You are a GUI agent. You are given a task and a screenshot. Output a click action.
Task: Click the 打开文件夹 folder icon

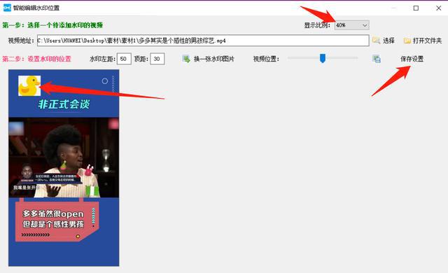pyautogui.click(x=407, y=41)
